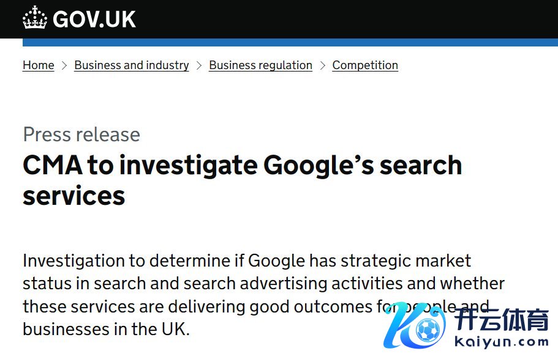Click chevron after Business and industry
558x362 pixels.
tap(199, 65)
